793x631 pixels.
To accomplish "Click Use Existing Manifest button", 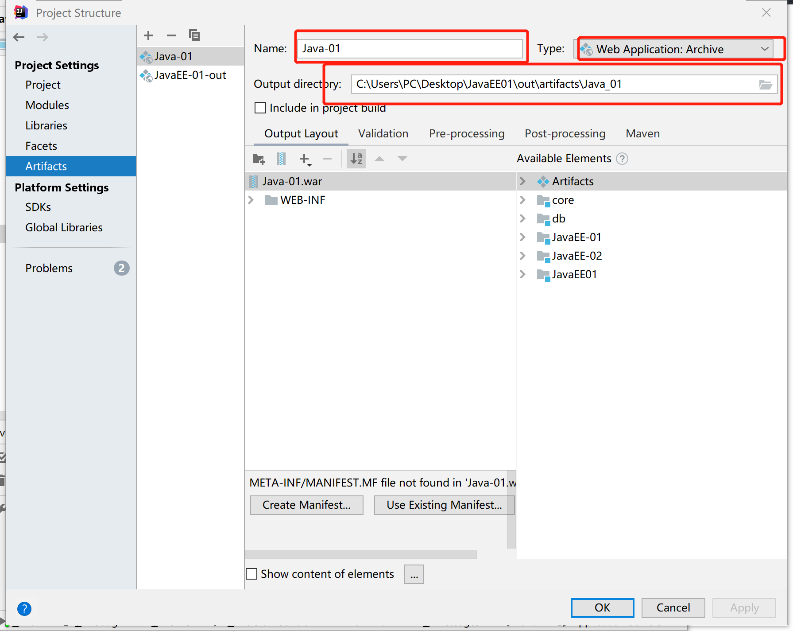I will pyautogui.click(x=444, y=505).
